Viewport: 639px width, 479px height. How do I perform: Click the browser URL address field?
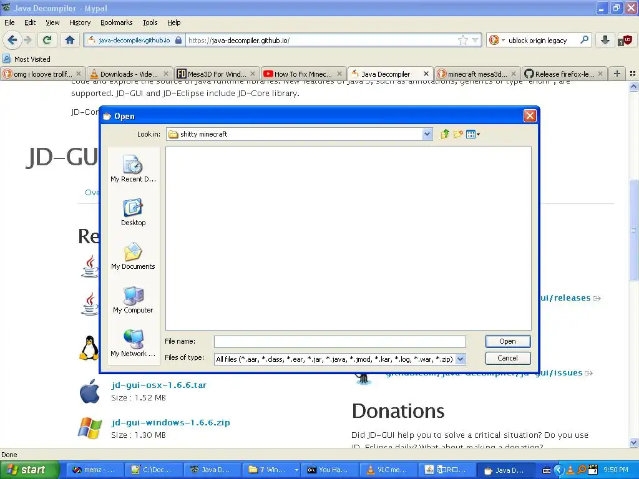coord(322,41)
